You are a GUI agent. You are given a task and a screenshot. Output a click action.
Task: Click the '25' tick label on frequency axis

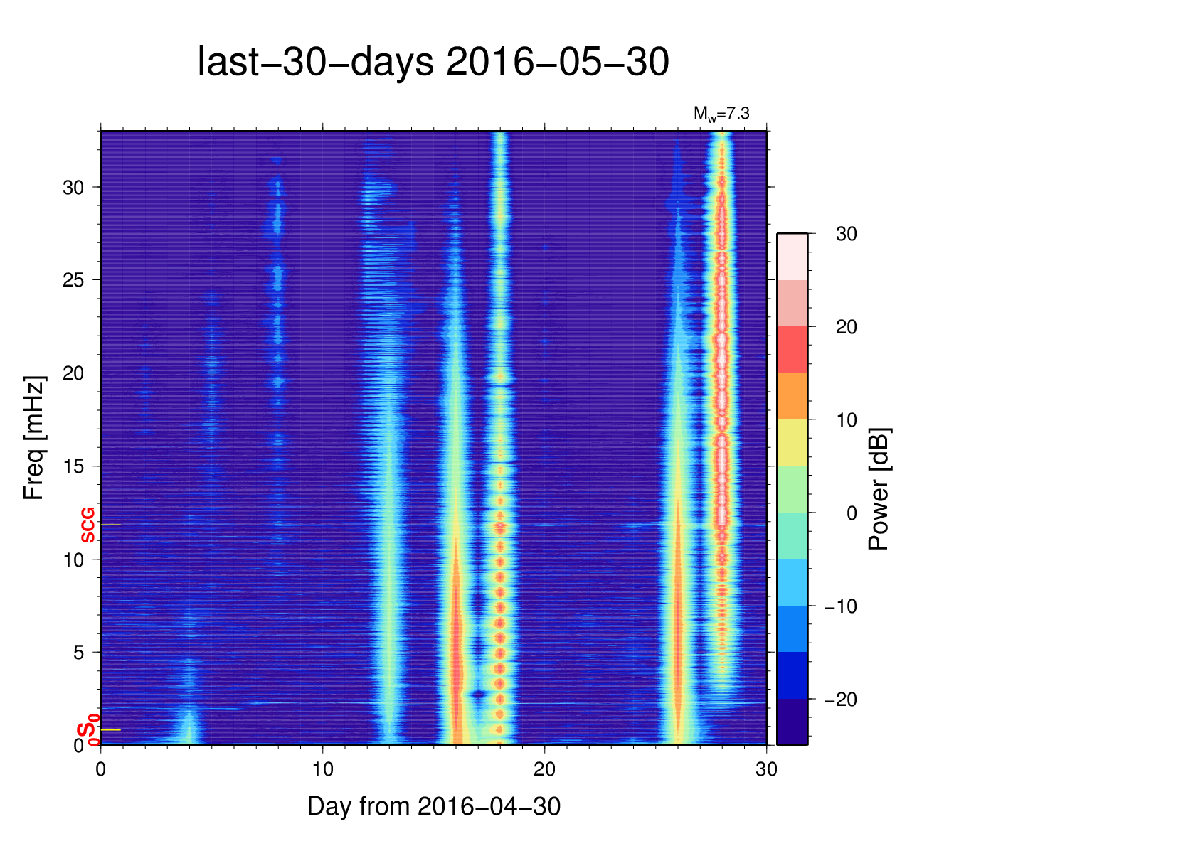click(73, 280)
